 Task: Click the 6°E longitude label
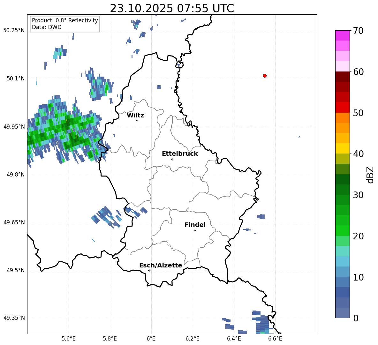coord(151,339)
